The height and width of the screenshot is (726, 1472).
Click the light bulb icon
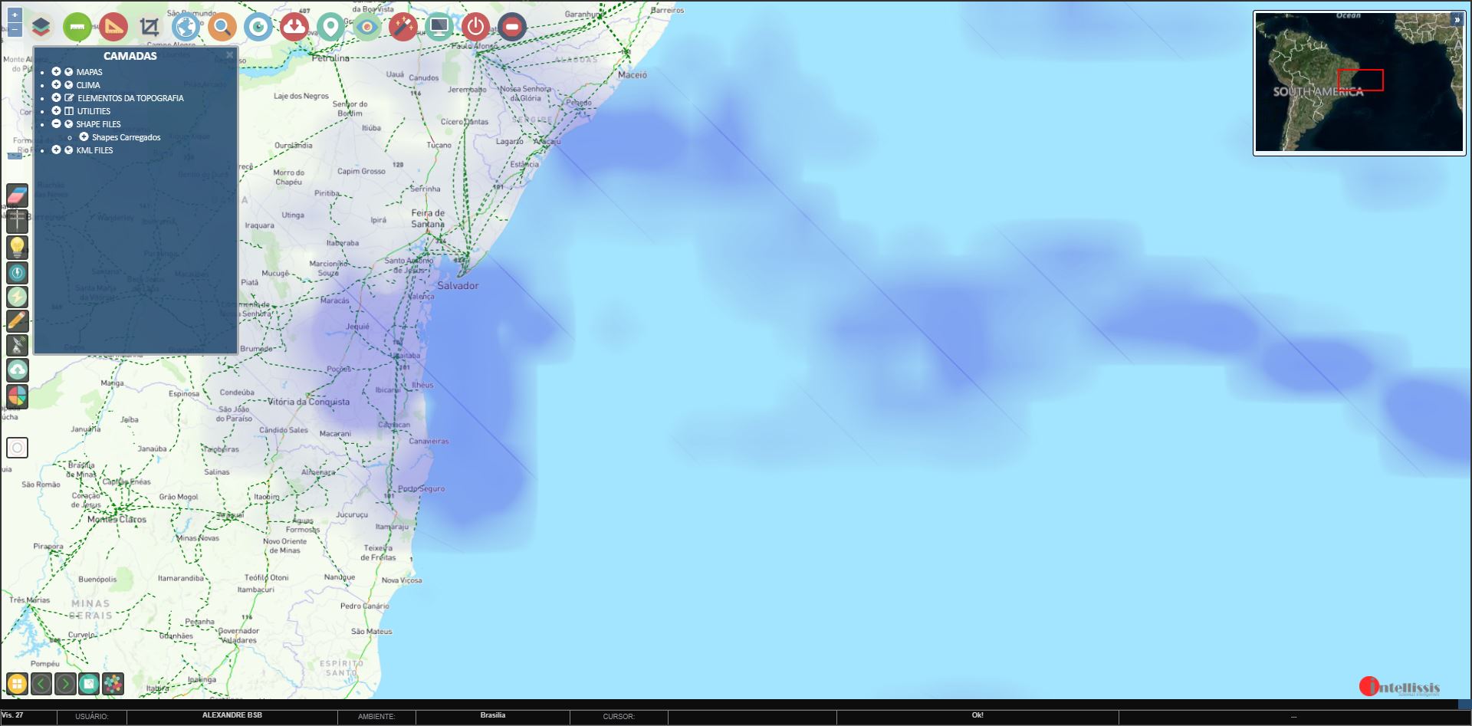tap(17, 247)
